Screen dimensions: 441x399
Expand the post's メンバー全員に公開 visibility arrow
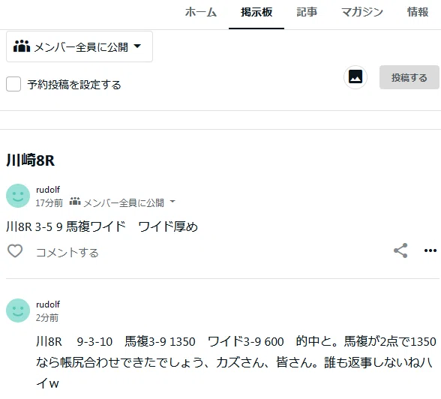(x=172, y=202)
